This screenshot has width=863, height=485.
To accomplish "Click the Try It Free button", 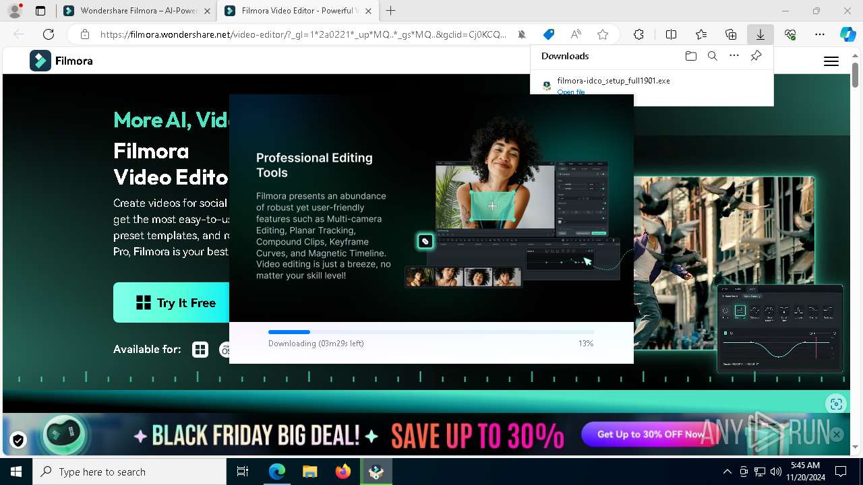I will pos(172,302).
